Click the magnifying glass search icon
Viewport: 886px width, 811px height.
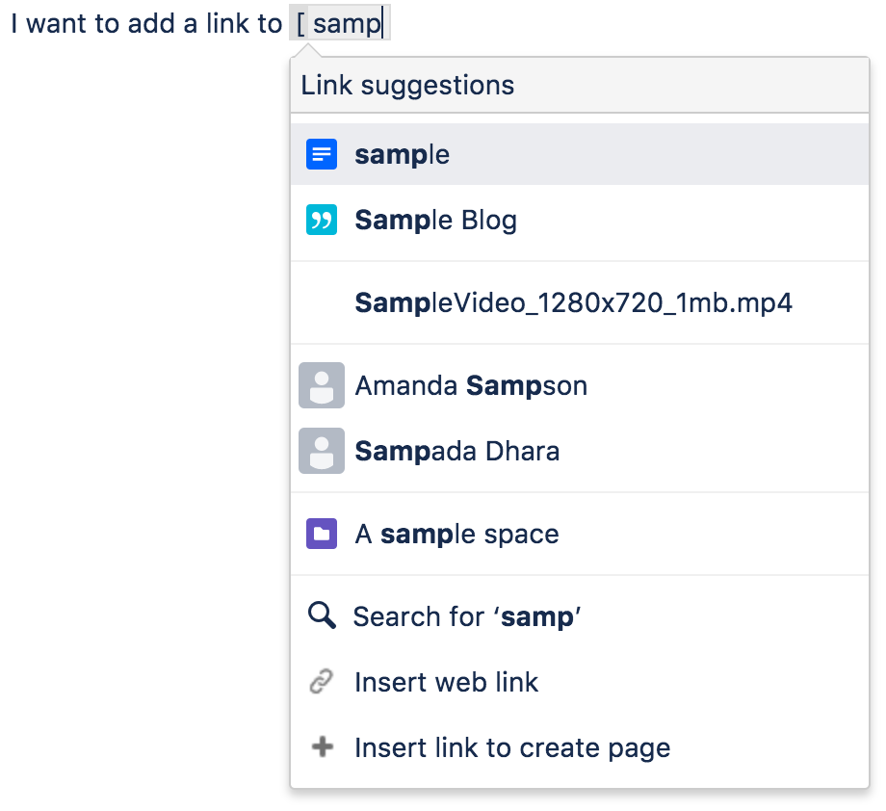322,615
